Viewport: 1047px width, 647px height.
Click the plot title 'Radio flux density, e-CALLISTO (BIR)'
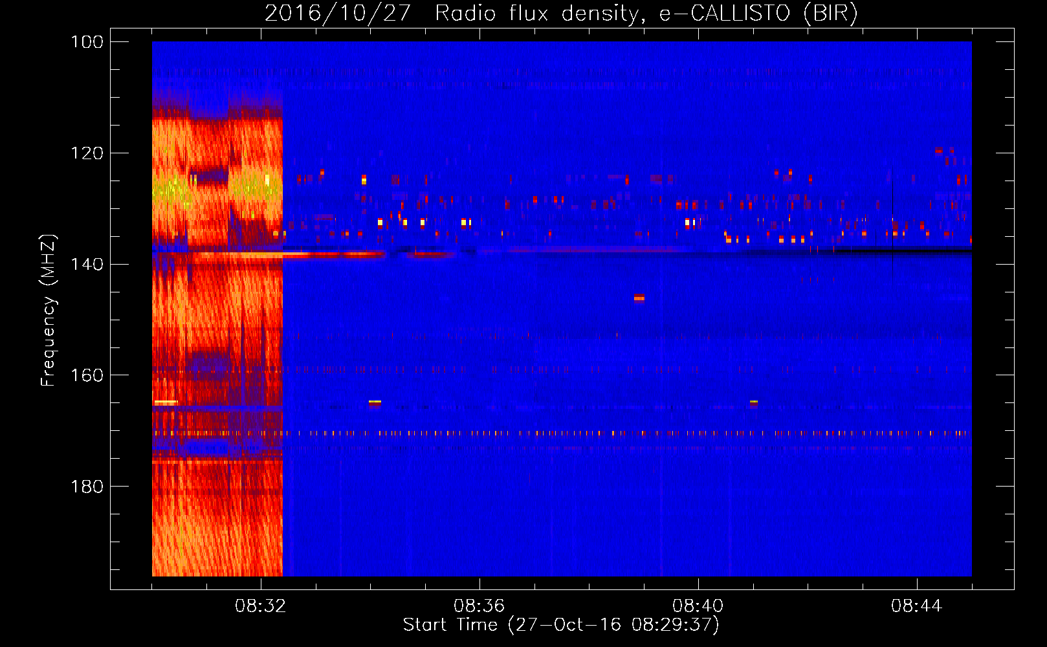pyautogui.click(x=646, y=14)
